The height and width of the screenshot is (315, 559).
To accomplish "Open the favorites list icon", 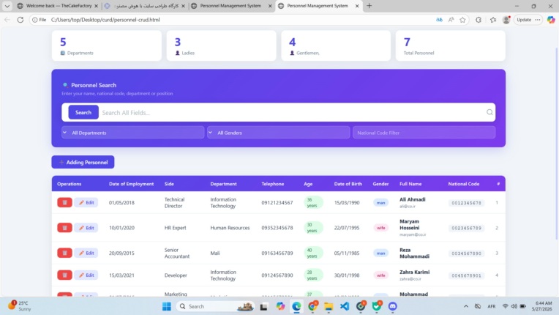I will [493, 20].
